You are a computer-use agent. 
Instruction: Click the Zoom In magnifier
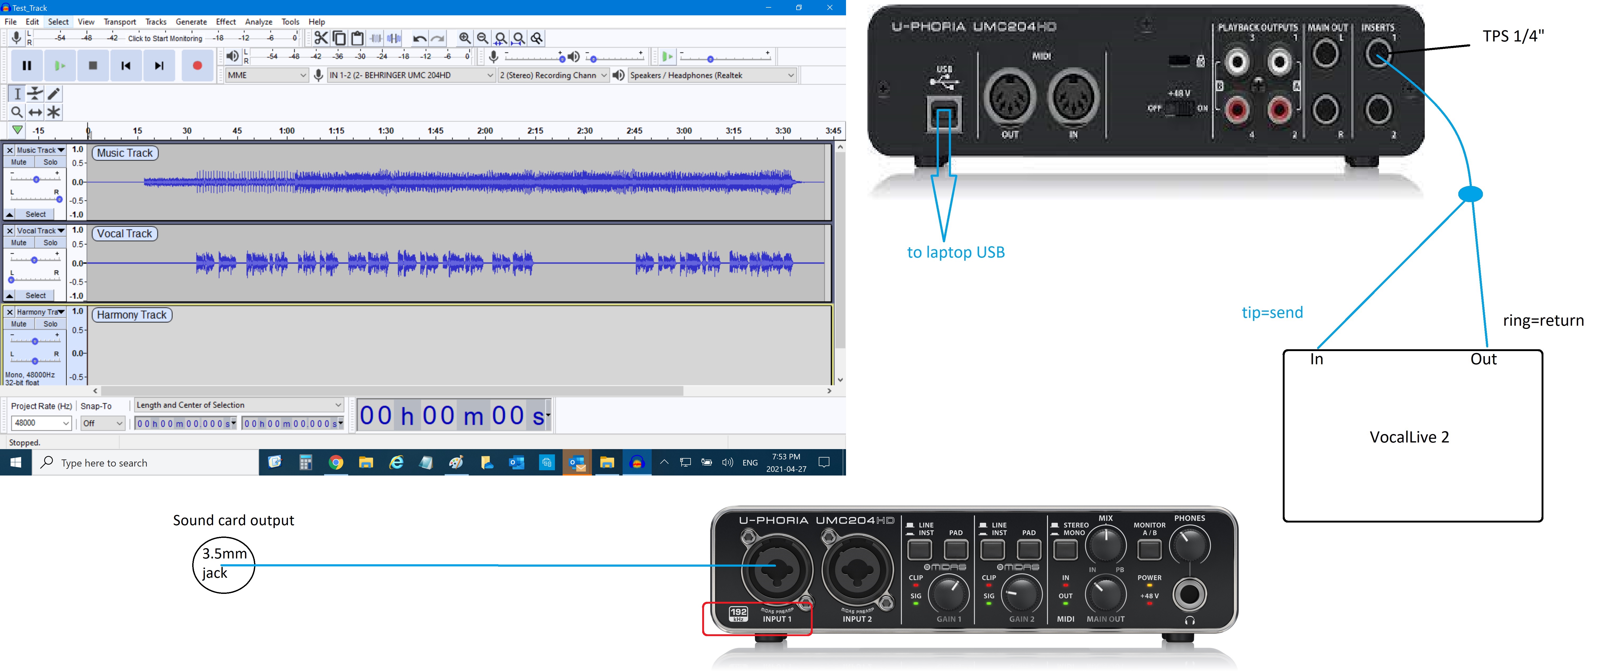(465, 38)
